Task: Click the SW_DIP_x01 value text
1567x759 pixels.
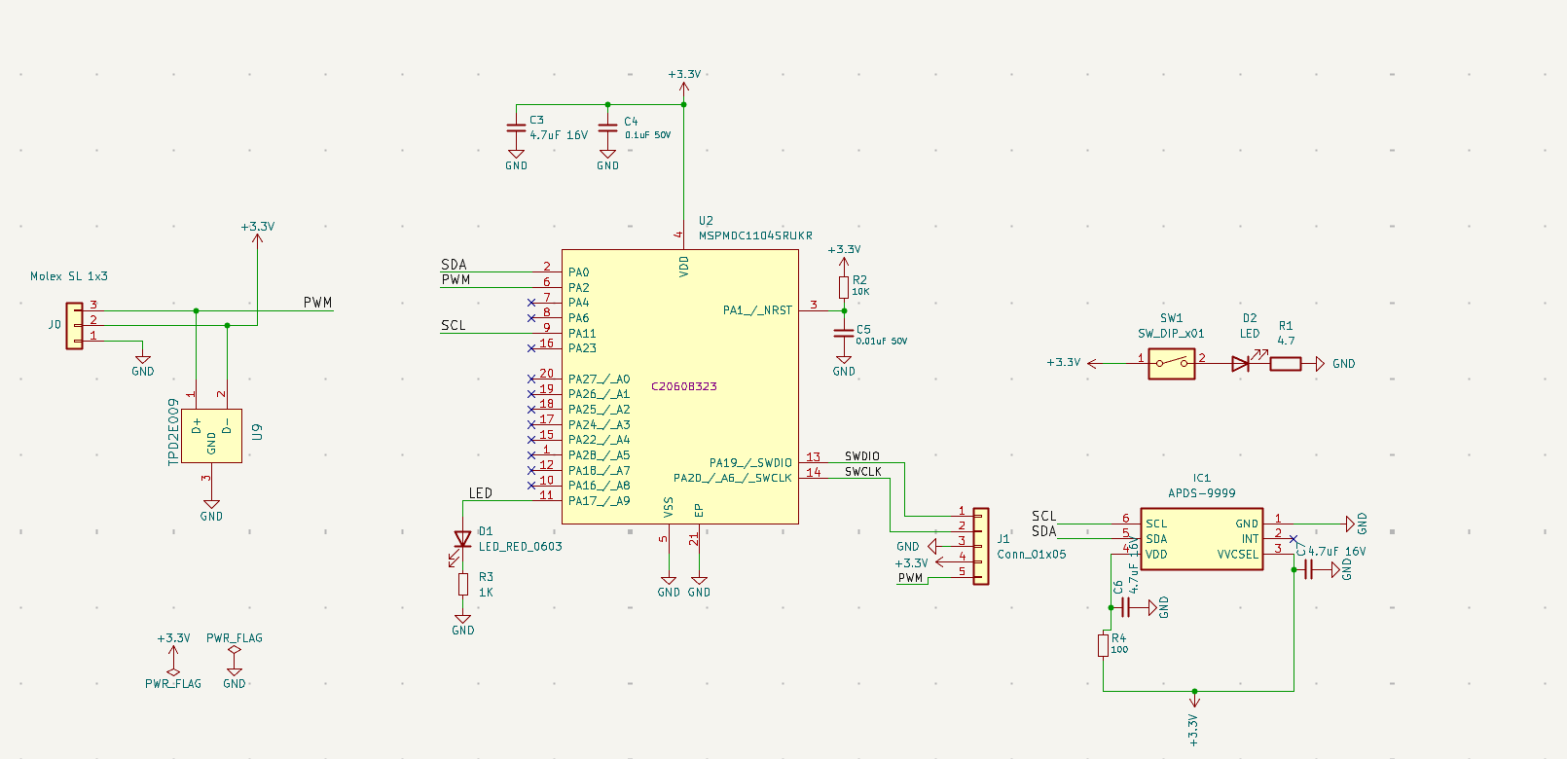Action: (1172, 334)
